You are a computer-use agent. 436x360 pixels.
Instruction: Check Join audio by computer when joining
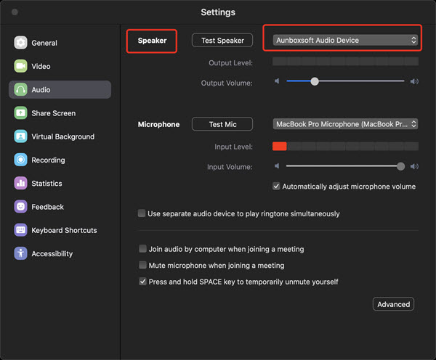(x=142, y=249)
